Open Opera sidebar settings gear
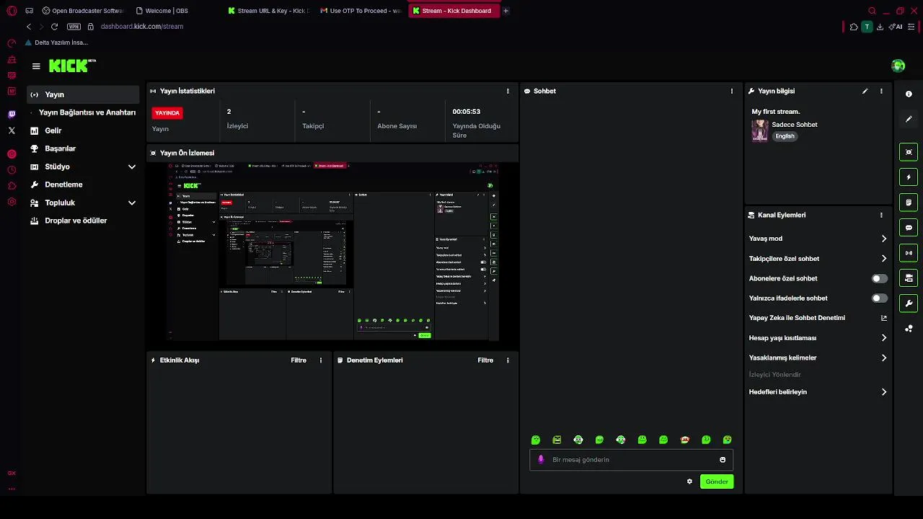This screenshot has height=519, width=923. 12,202
